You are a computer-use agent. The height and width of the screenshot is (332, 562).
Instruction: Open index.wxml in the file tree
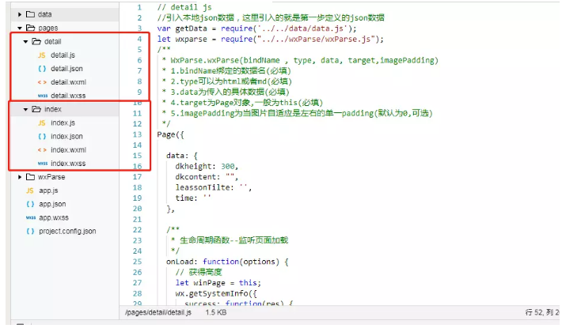(68, 150)
